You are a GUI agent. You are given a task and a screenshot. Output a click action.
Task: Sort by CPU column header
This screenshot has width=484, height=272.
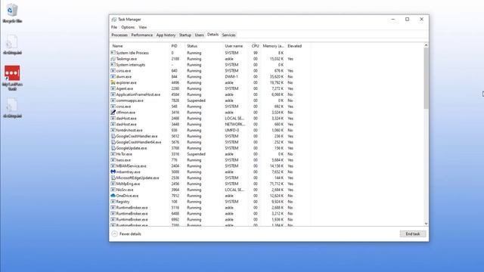pyautogui.click(x=256, y=46)
